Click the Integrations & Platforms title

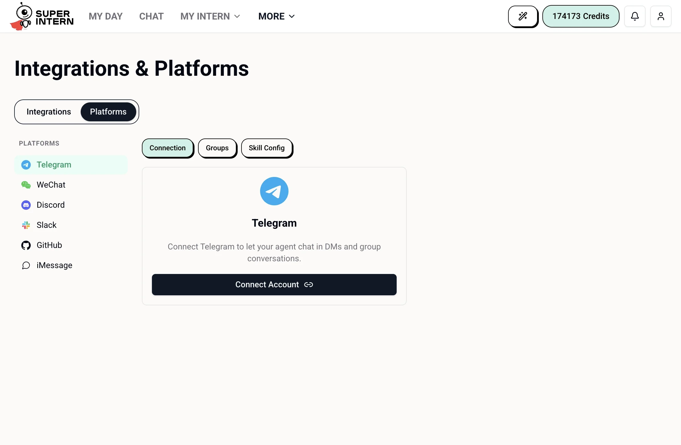point(132,69)
